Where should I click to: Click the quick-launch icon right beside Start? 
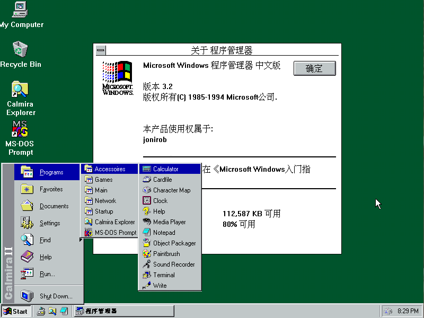pos(41,311)
